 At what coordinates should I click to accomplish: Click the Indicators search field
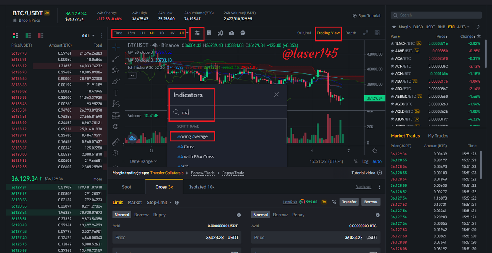pos(228,112)
